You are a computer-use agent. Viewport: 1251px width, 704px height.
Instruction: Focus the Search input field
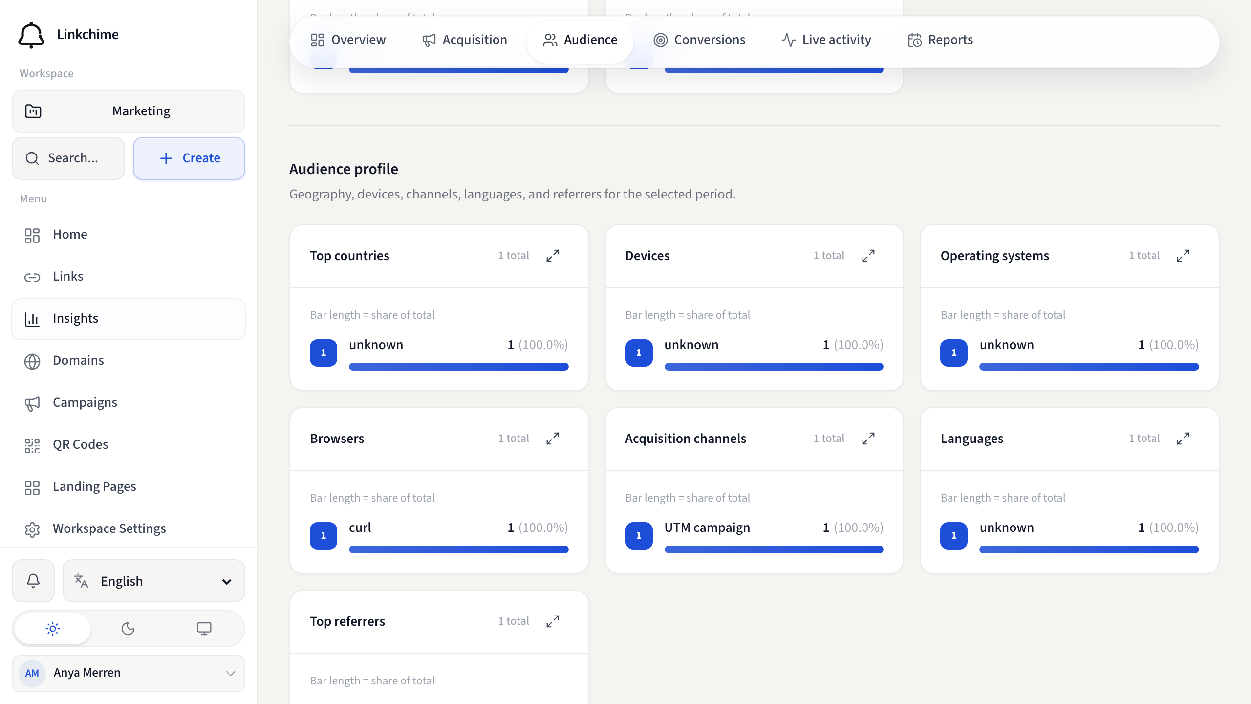pyautogui.click(x=68, y=158)
